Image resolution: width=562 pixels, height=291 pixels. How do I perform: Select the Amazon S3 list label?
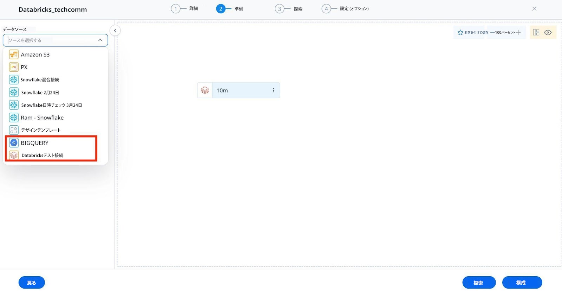35,55
